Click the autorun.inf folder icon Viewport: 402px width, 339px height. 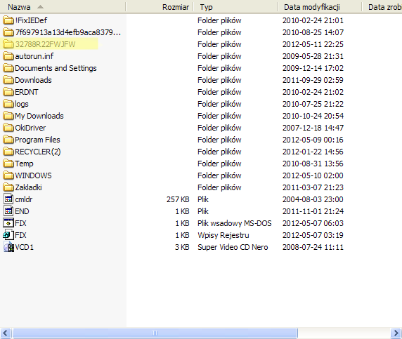coord(8,56)
